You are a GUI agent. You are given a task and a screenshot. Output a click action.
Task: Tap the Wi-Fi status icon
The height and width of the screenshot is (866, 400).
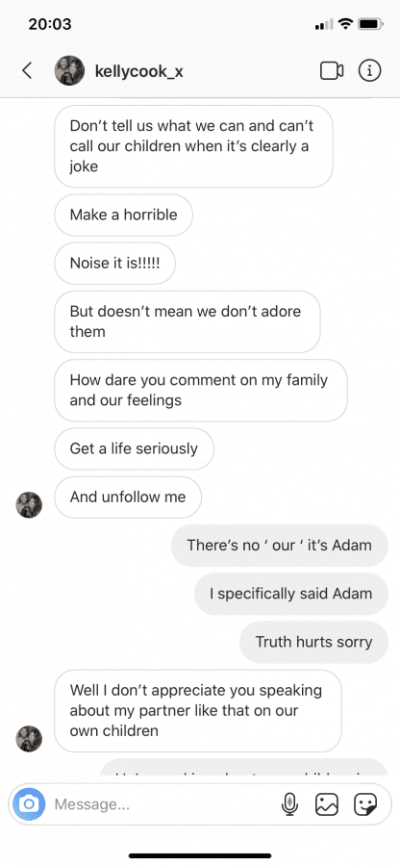coord(345,24)
